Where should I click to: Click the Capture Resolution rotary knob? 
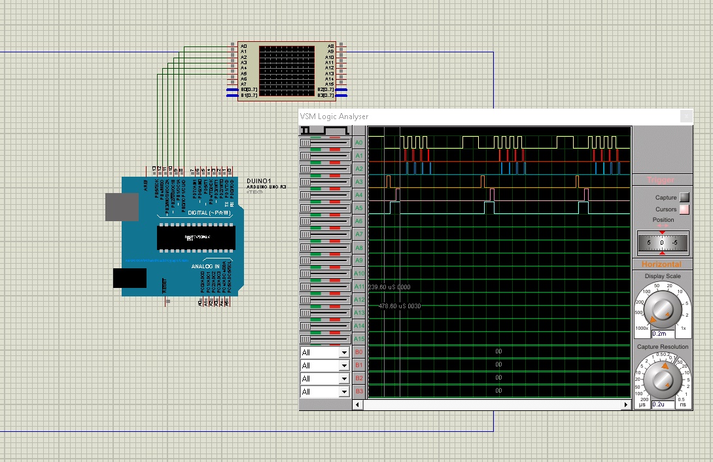pos(662,379)
